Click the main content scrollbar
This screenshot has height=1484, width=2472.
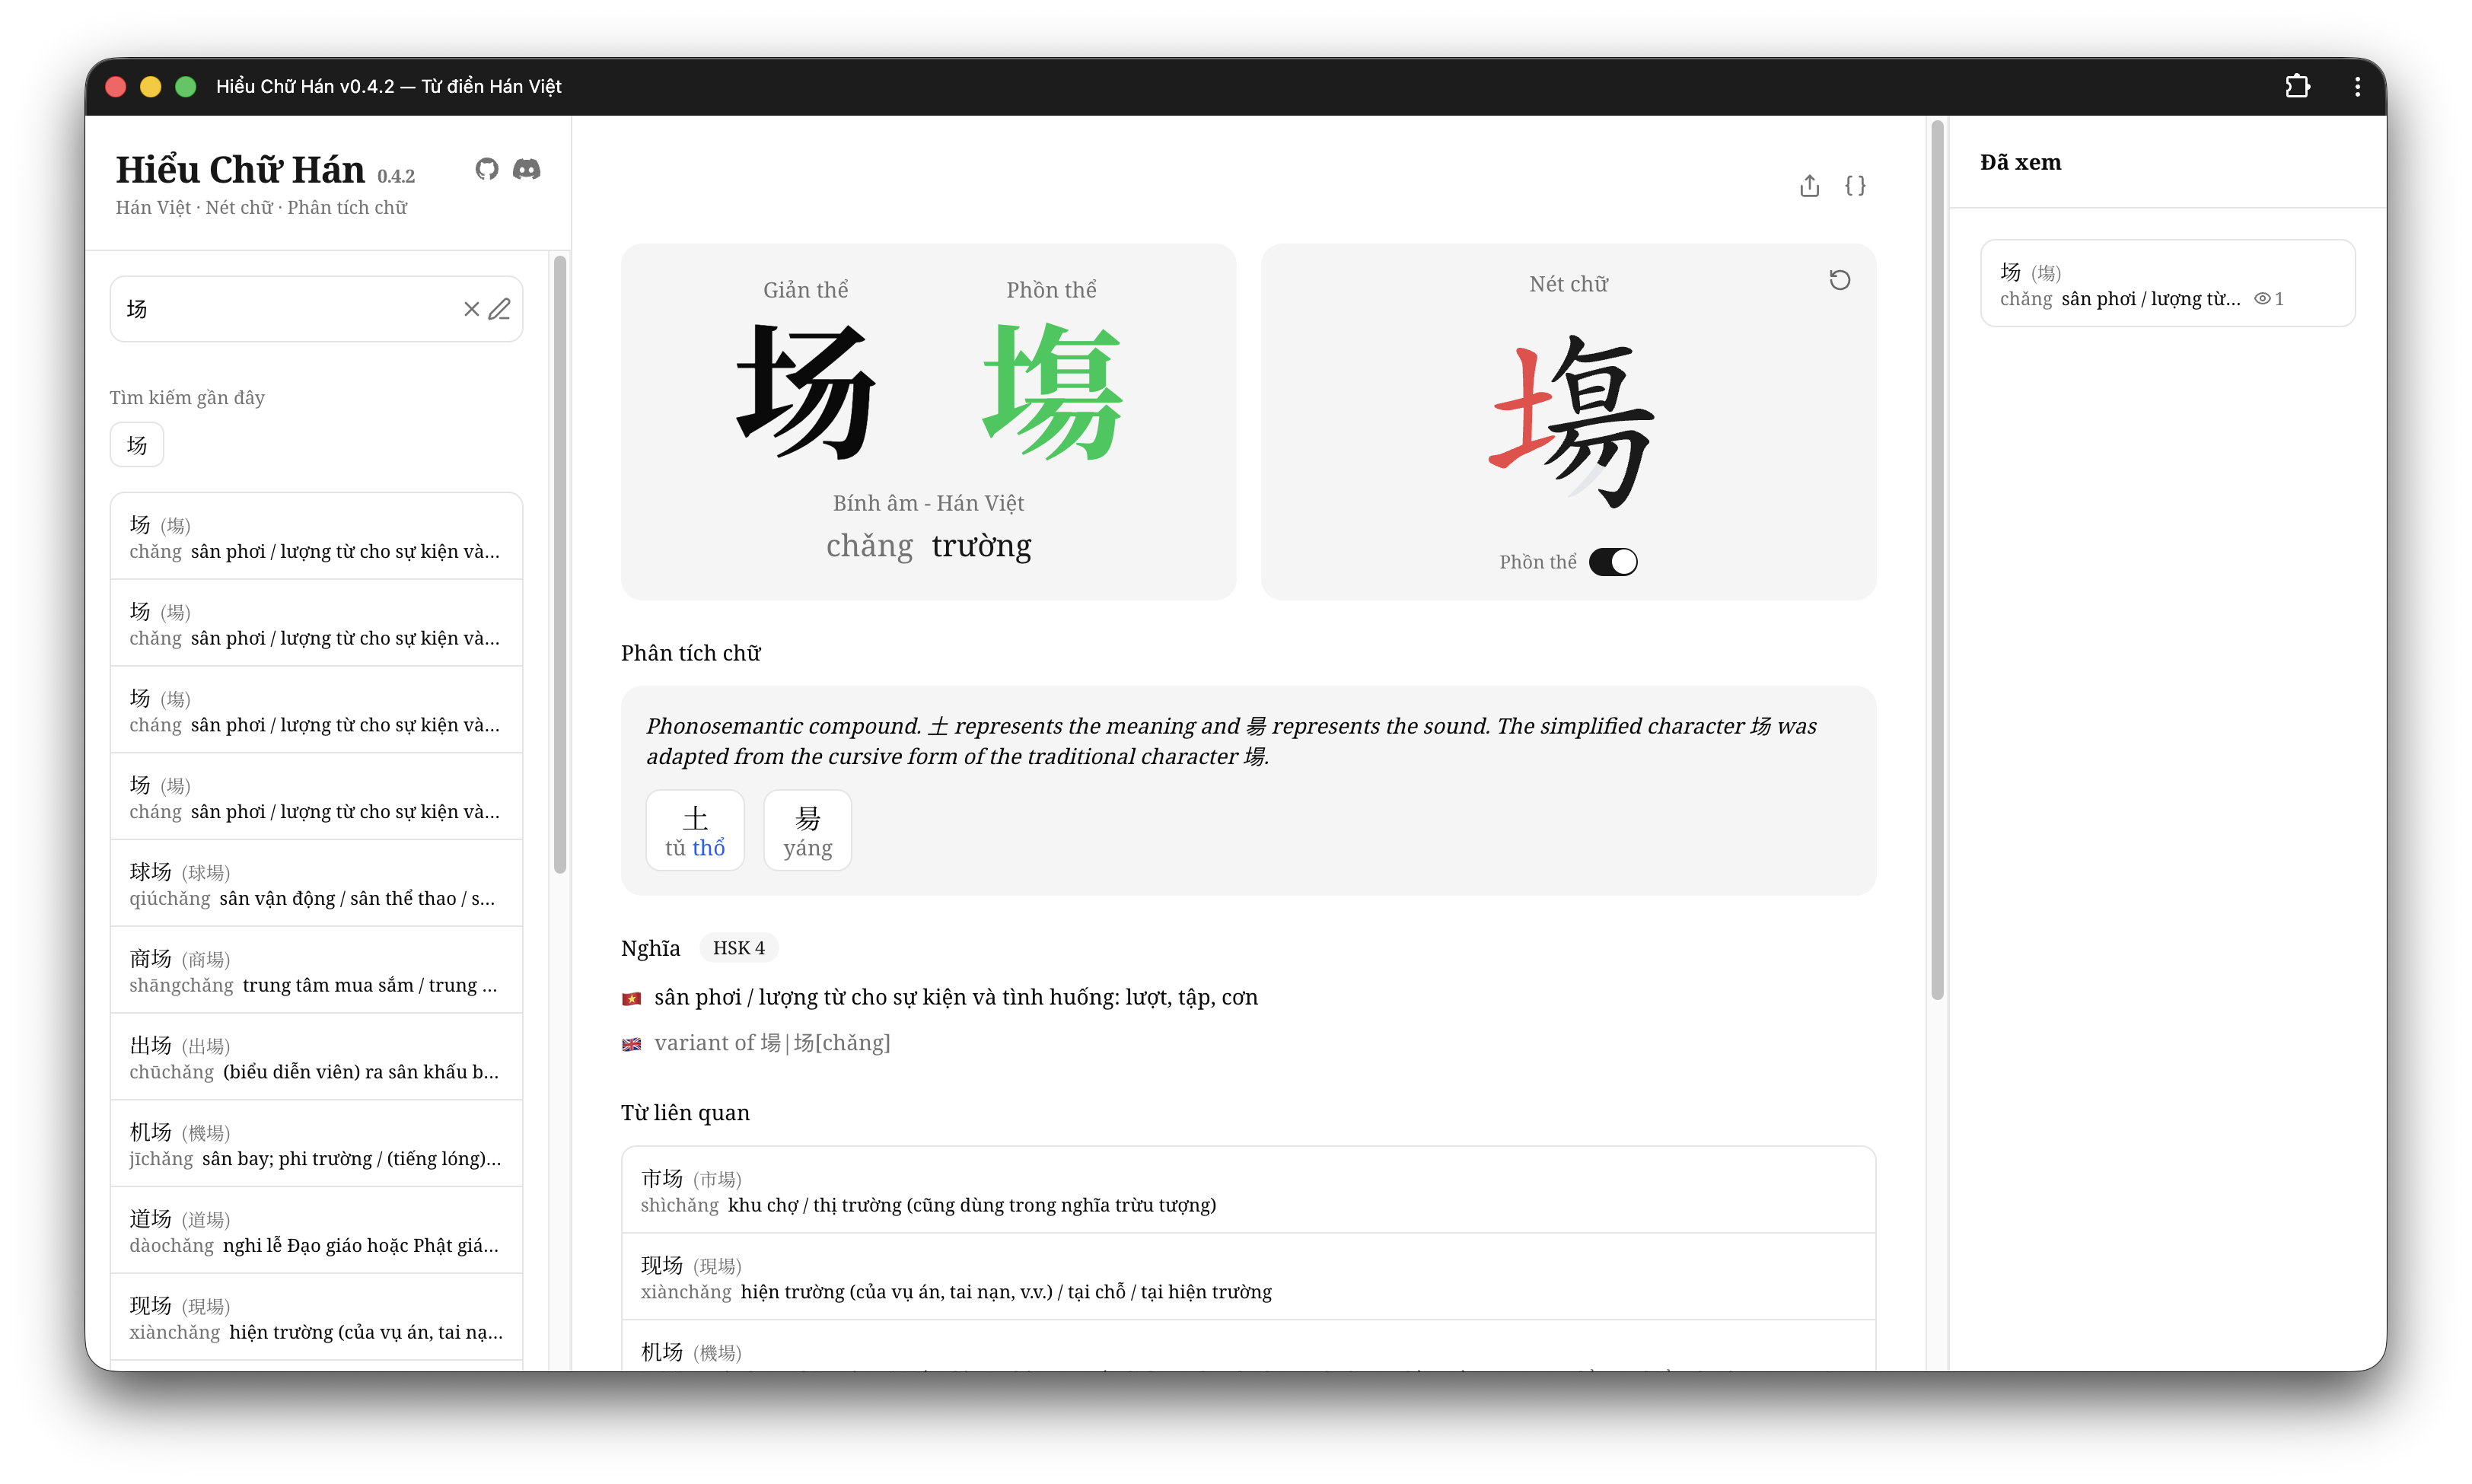pos(1937,560)
